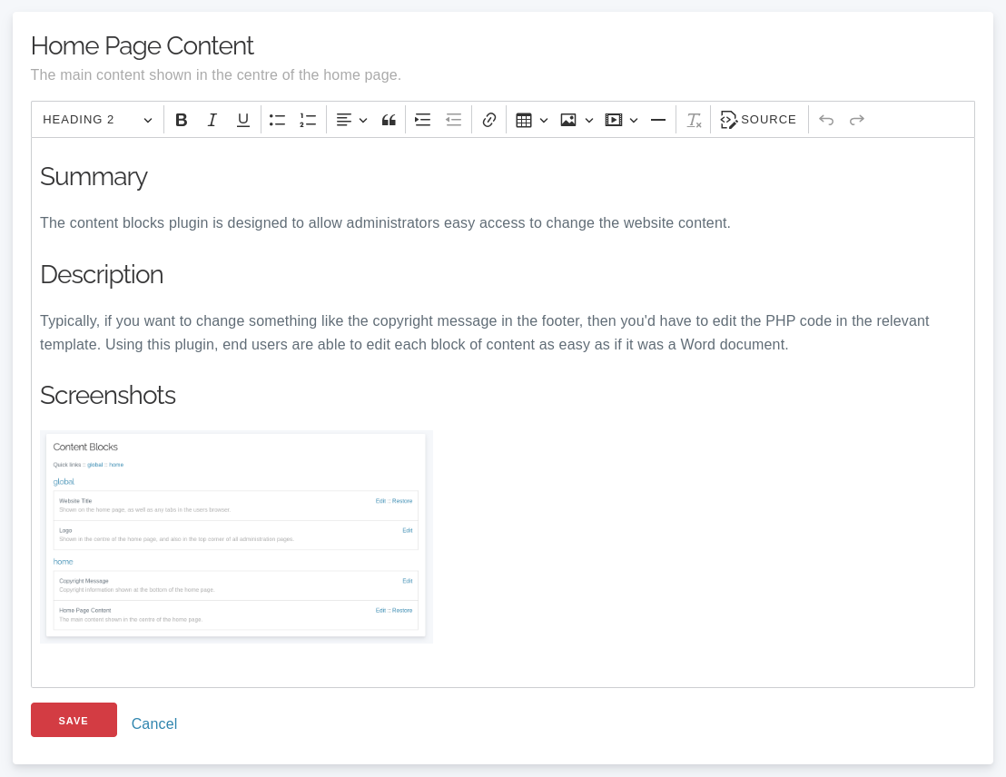Increase indent of the paragraph
The height and width of the screenshot is (777, 1006).
tap(423, 120)
